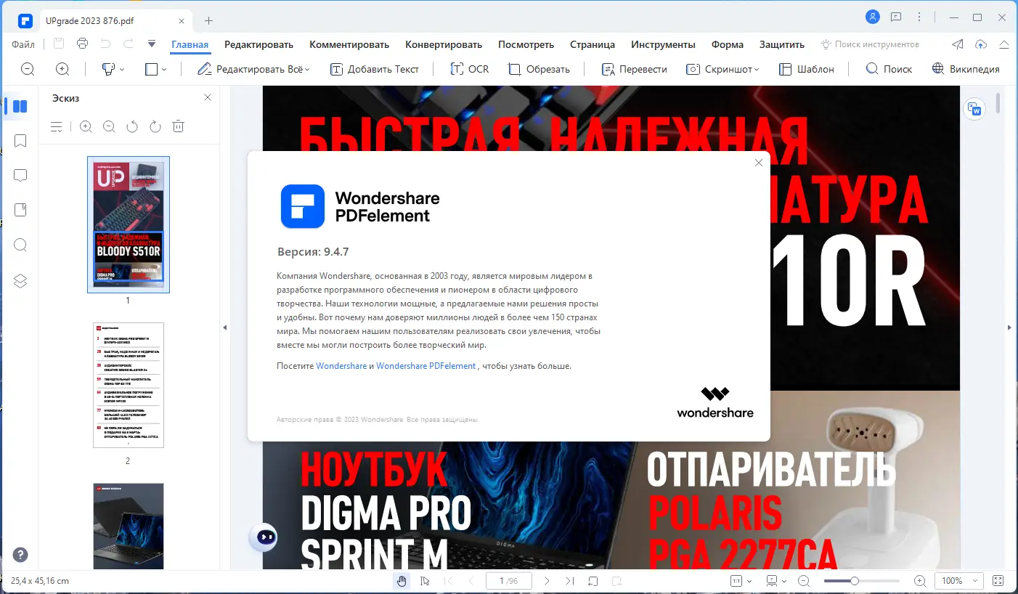This screenshot has width=1018, height=594.
Task: Open the layers panel icon
Action: tap(20, 280)
